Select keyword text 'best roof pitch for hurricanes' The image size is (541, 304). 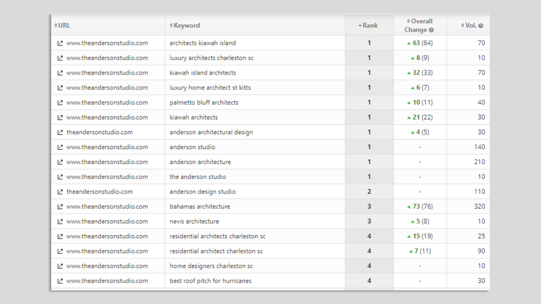point(211,281)
